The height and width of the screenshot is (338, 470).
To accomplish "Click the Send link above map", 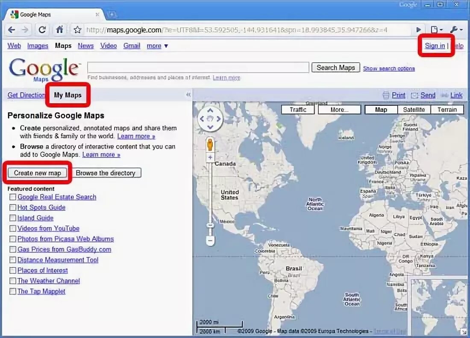I will tap(428, 95).
